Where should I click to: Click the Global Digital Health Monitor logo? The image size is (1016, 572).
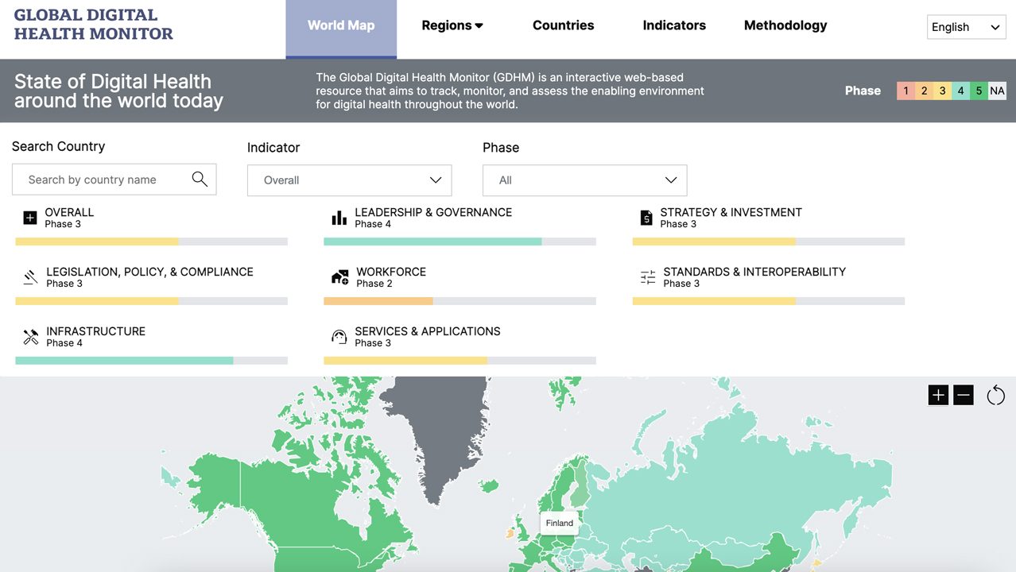click(93, 25)
